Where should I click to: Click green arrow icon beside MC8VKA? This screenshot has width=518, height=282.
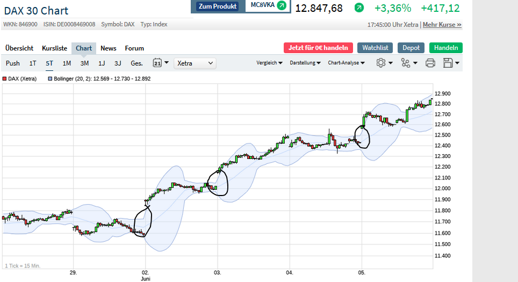click(x=281, y=6)
